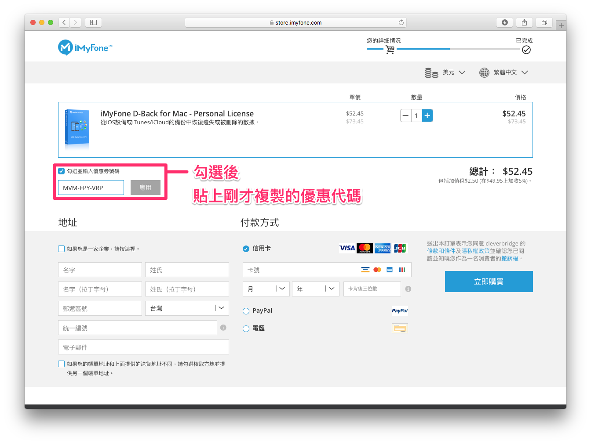Click the 姓氏(拉丁字母) field
Screen dimensions: 591x444
click(187, 289)
